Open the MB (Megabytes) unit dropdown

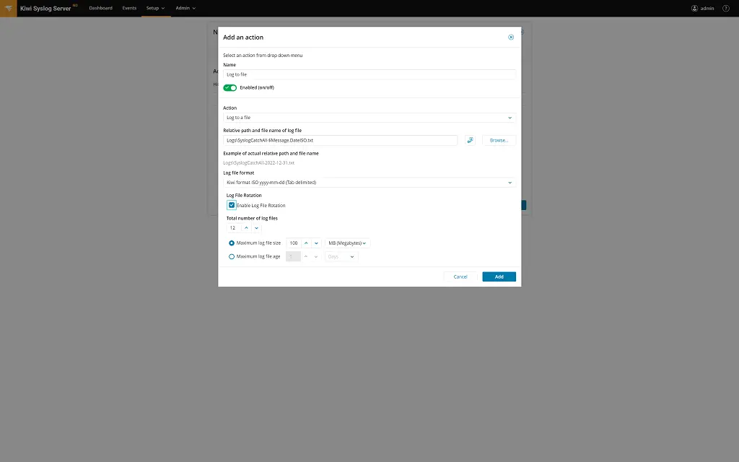coord(347,243)
